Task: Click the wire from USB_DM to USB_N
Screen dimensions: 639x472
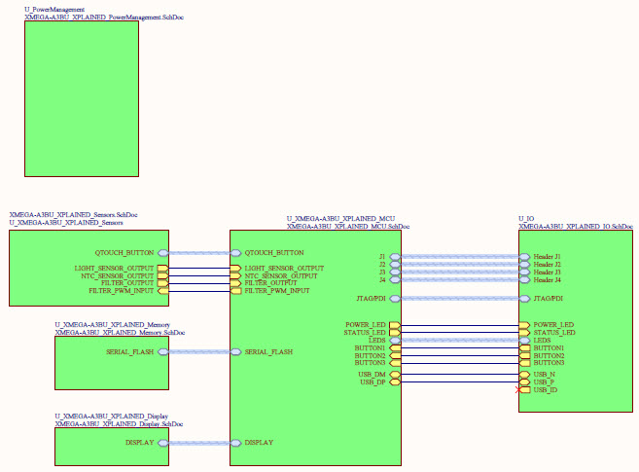Action: [x=460, y=374]
